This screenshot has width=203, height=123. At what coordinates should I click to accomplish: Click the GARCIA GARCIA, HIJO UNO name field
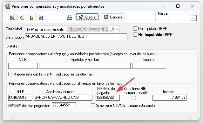[63, 98]
